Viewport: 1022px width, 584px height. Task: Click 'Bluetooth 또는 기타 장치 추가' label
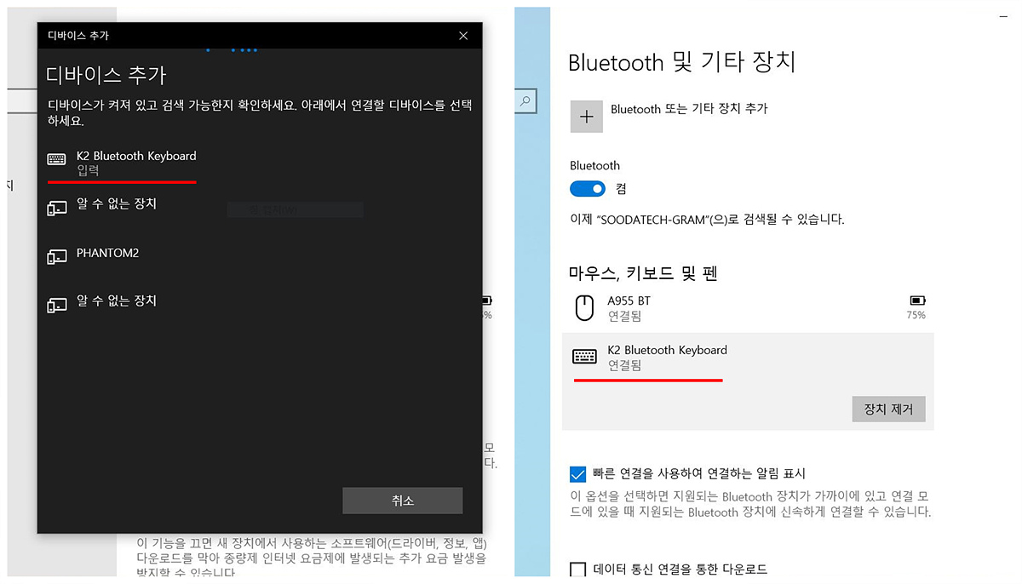[x=689, y=109]
